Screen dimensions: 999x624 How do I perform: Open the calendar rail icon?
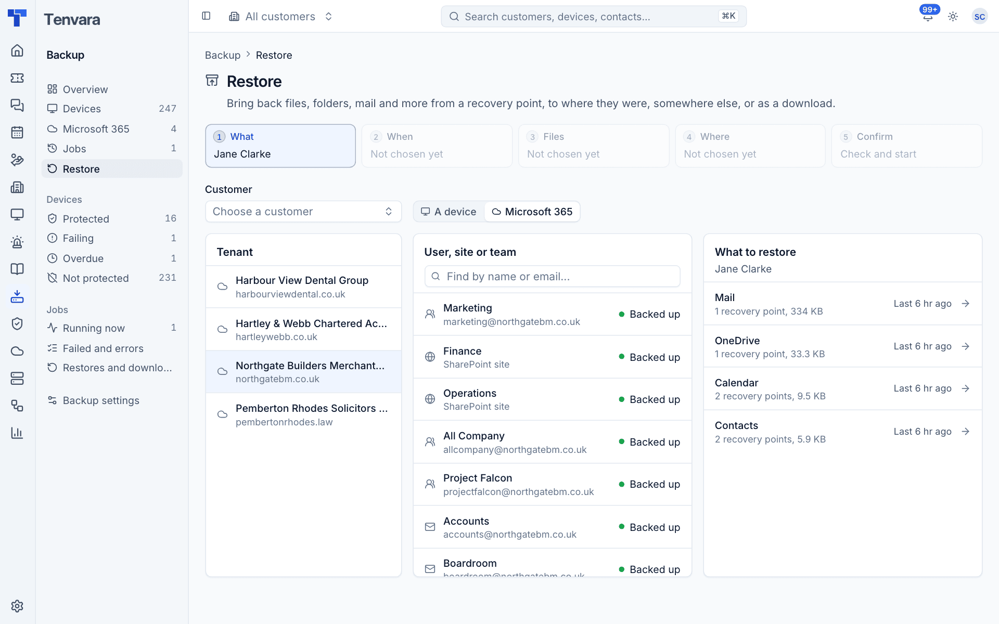click(17, 133)
